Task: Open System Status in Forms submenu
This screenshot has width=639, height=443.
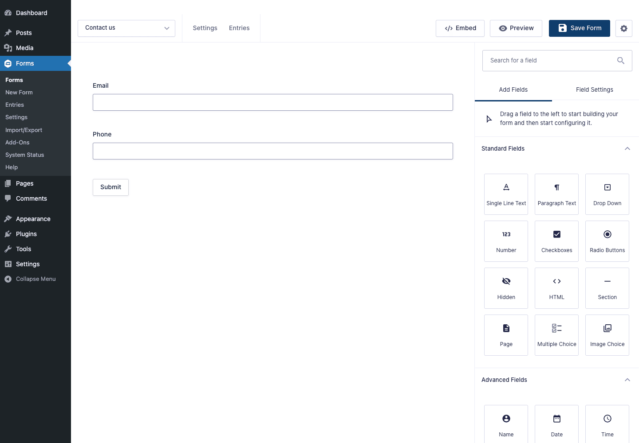Action: [35, 155]
